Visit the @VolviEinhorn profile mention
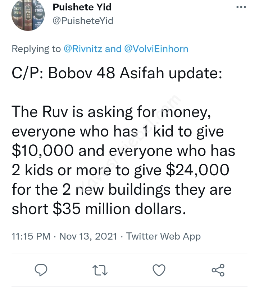Viewport: 259px width, 287px height. click(x=156, y=49)
